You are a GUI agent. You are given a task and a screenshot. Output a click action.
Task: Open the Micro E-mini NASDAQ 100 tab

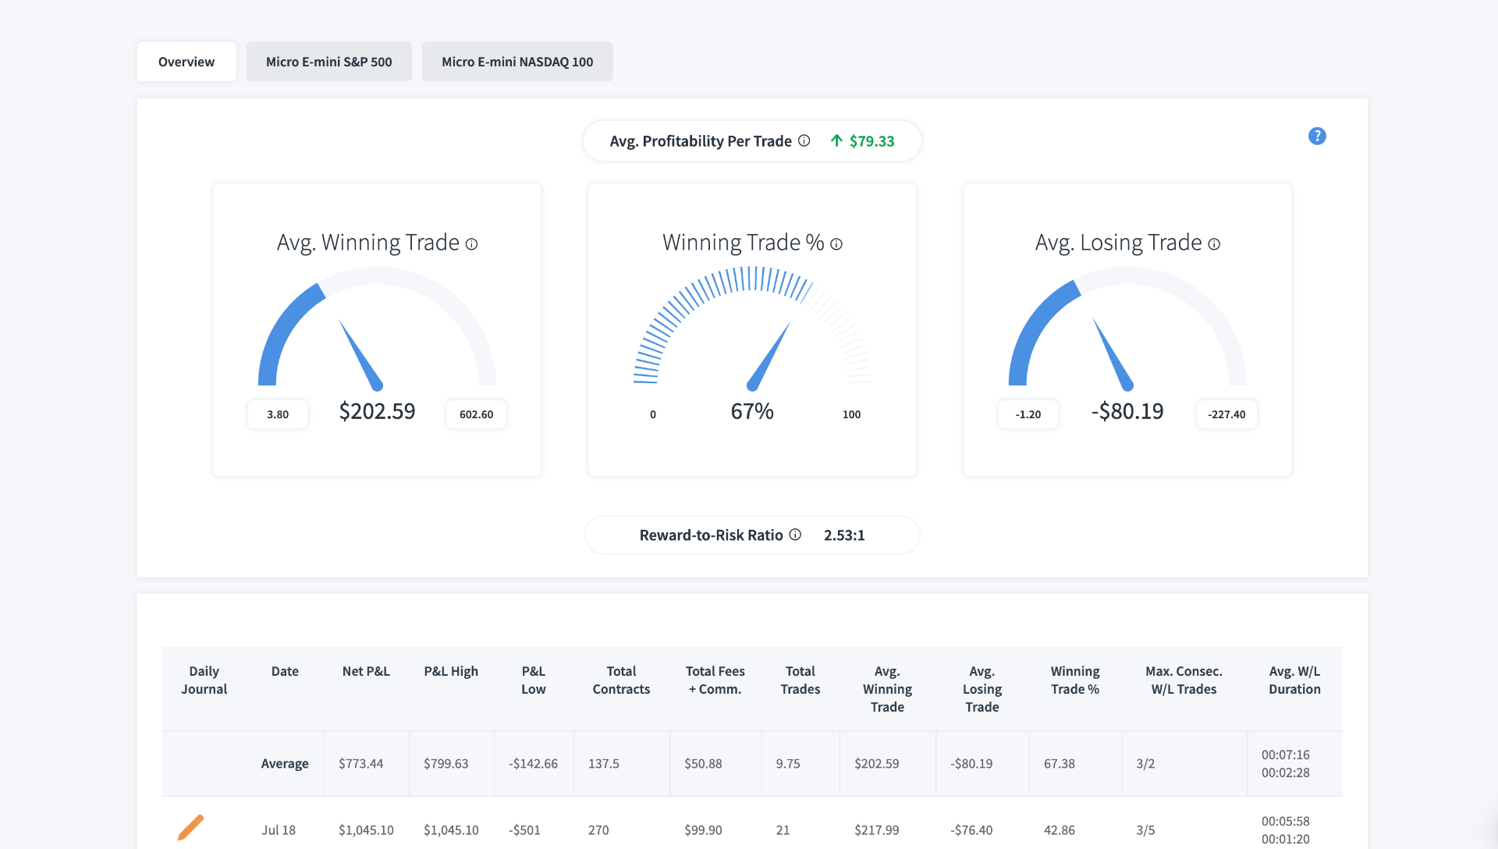tap(517, 62)
